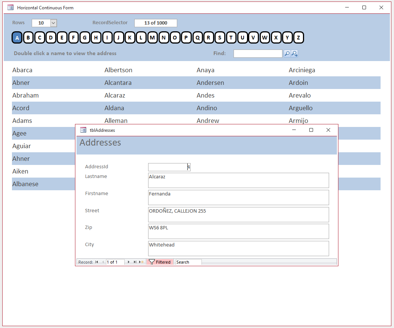Filter names by letter K
Screen dimensions: 394x328
[130, 38]
